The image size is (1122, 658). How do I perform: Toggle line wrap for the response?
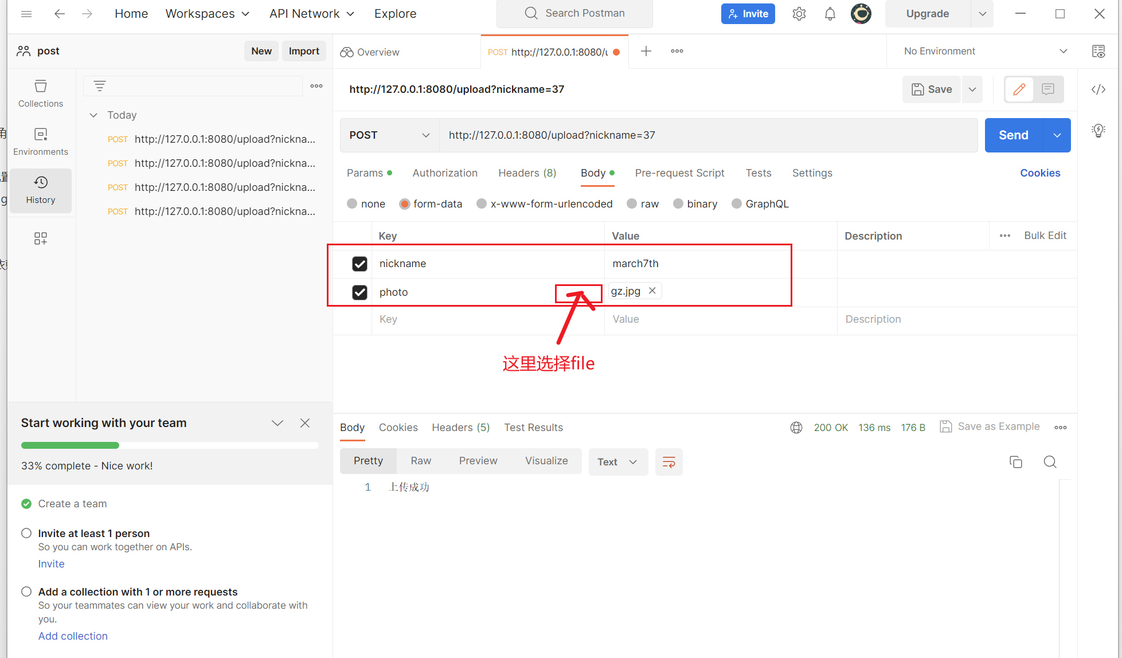668,462
